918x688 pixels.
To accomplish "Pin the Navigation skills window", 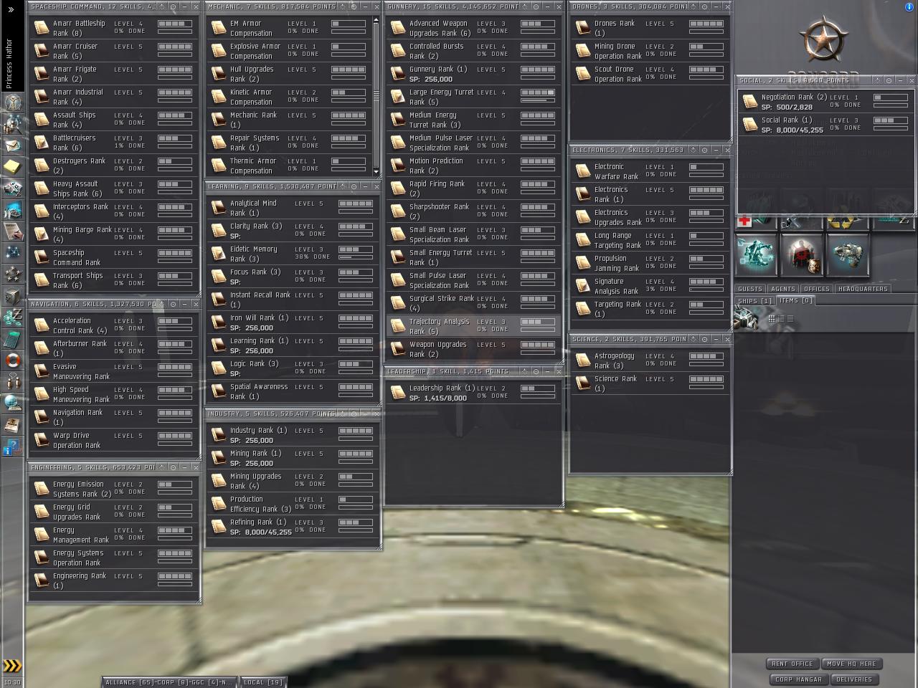I will 173,304.
